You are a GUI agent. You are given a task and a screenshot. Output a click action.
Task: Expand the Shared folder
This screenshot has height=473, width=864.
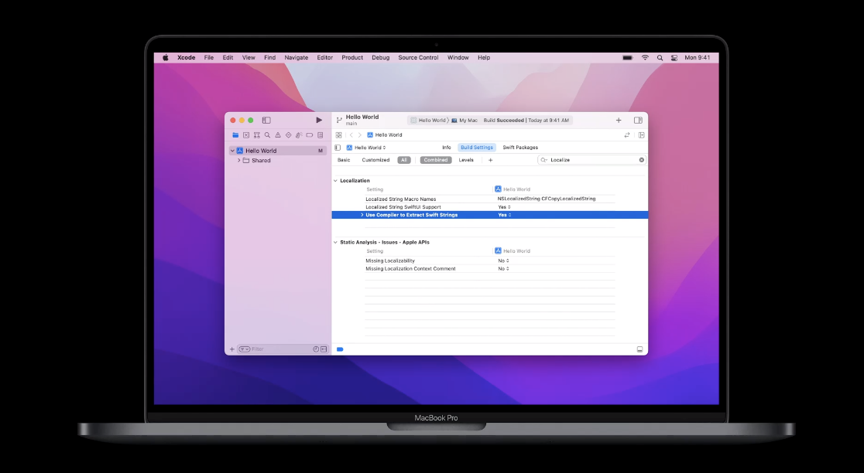click(238, 161)
